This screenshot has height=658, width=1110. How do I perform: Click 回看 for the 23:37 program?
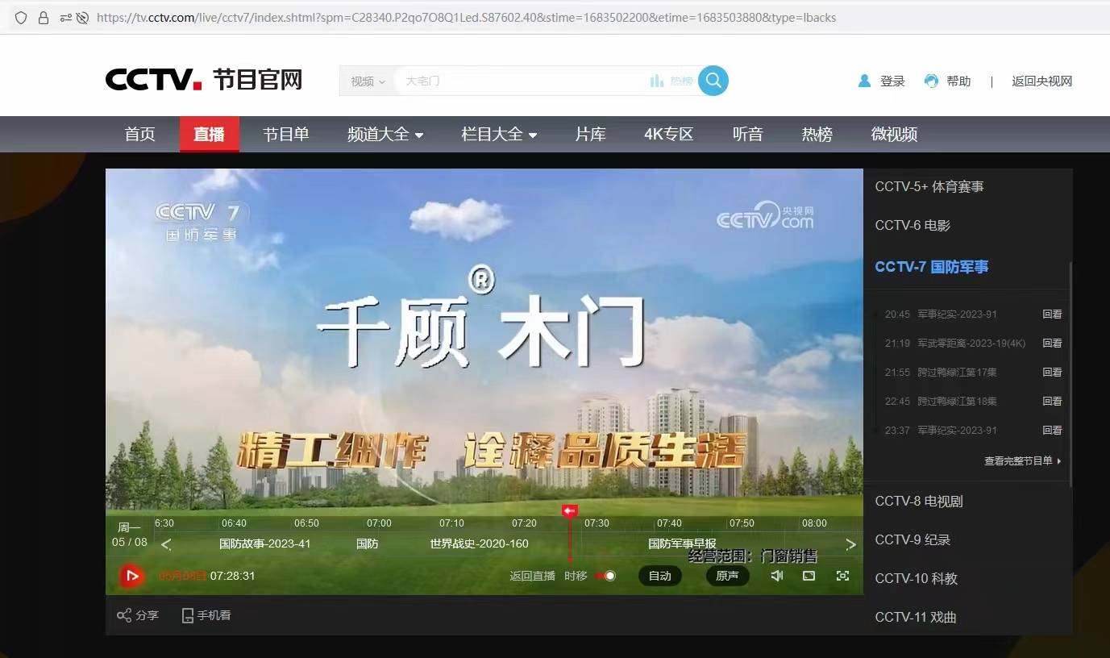[x=1052, y=431]
